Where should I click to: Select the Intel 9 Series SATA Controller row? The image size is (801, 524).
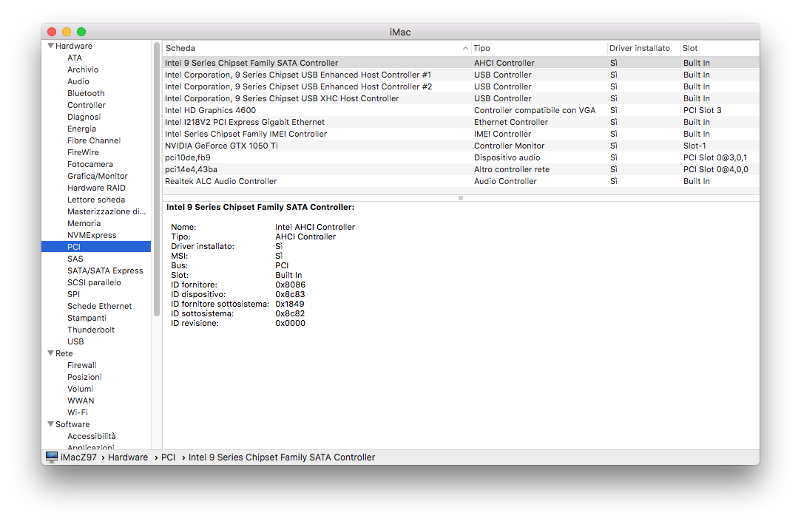460,63
